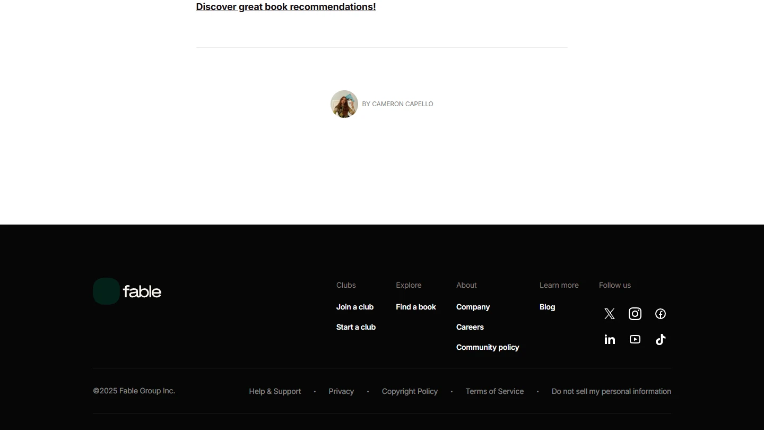Image resolution: width=764 pixels, height=430 pixels.
Task: Go to 'Find a book' page
Action: pos(416,307)
